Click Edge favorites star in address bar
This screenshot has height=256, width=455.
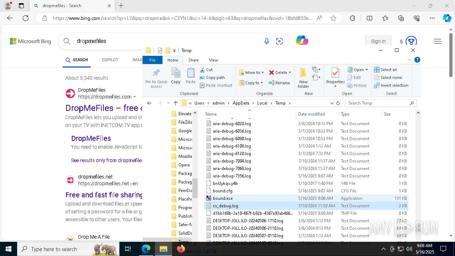333,18
